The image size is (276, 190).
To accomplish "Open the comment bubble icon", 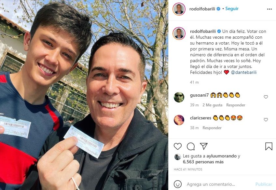I will (x=191, y=146).
